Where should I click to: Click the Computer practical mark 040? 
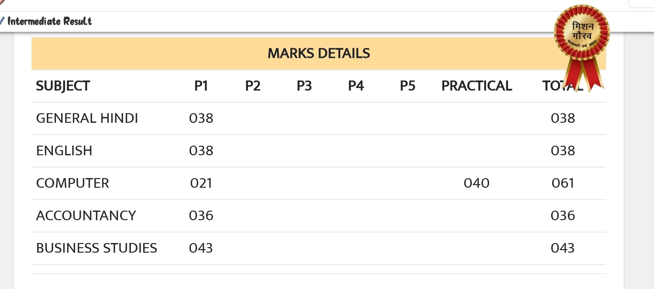[477, 183]
